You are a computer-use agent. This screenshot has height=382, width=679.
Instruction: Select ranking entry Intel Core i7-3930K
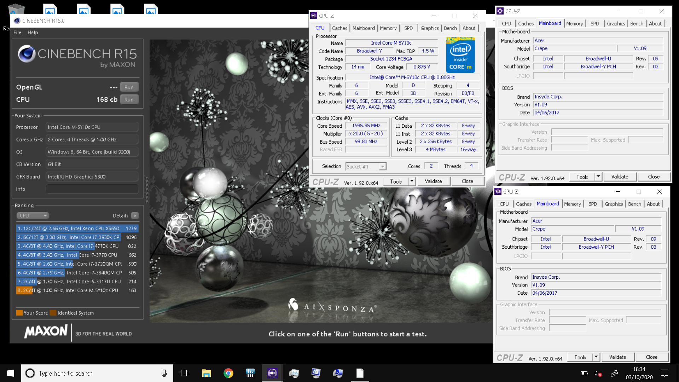coord(77,237)
